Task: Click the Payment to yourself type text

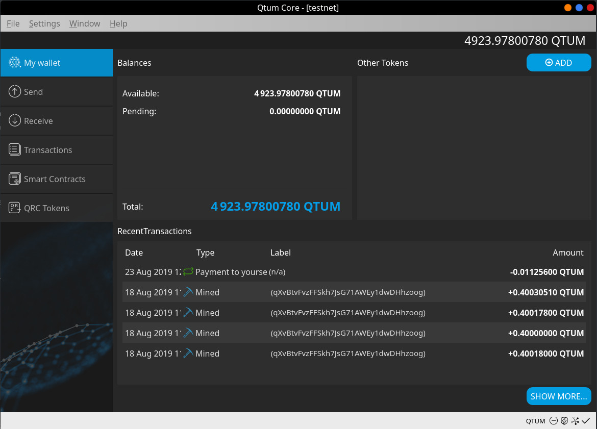Action: click(231, 272)
